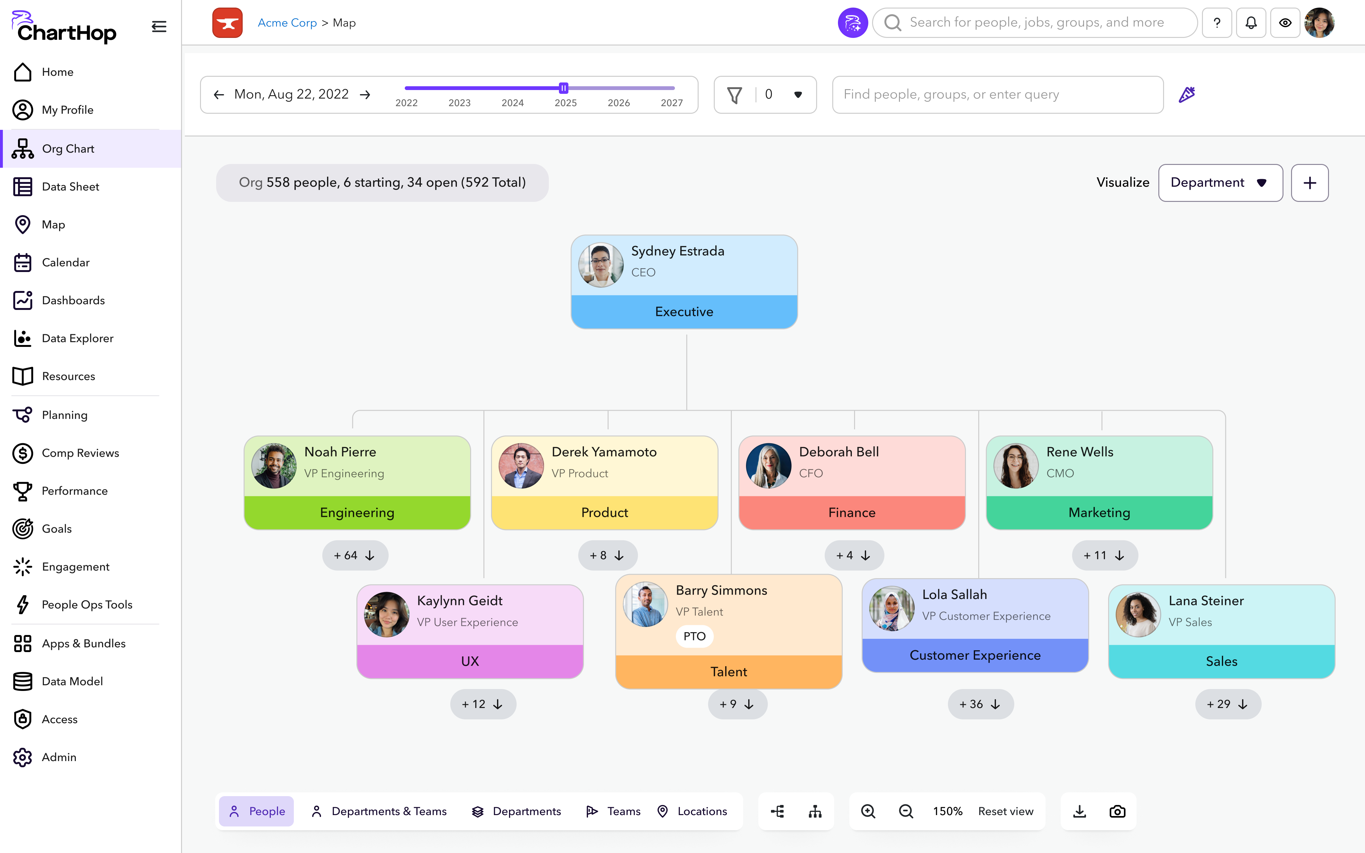
Task: Zoom in with the magnifier plus icon
Action: click(x=868, y=811)
